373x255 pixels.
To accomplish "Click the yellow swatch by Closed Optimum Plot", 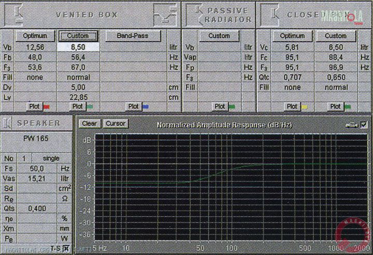I will pyautogui.click(x=304, y=107).
